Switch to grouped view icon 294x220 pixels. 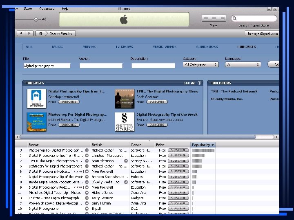tap(214, 18)
